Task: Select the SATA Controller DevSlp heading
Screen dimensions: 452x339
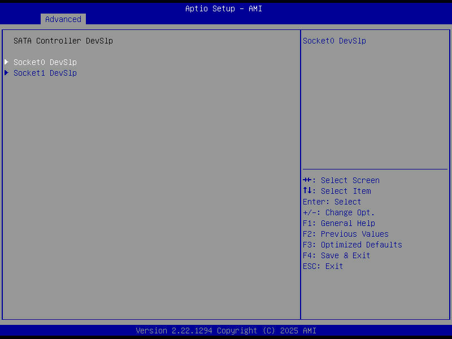Action: pos(62,41)
